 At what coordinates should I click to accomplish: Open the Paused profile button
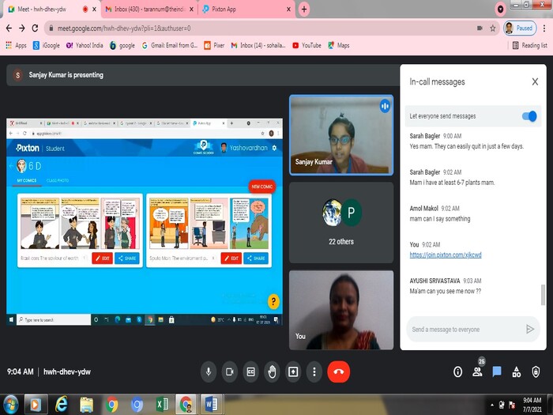coord(520,28)
